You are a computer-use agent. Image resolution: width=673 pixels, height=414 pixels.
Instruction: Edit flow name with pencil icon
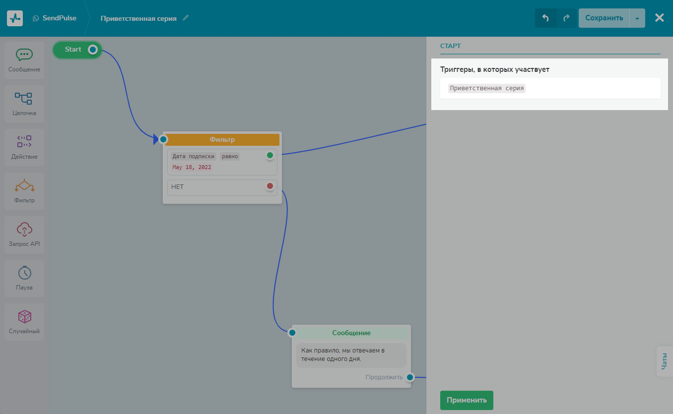(x=186, y=18)
